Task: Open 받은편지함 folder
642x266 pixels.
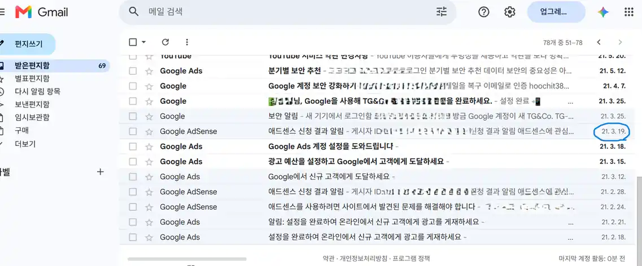Action: coord(55,65)
